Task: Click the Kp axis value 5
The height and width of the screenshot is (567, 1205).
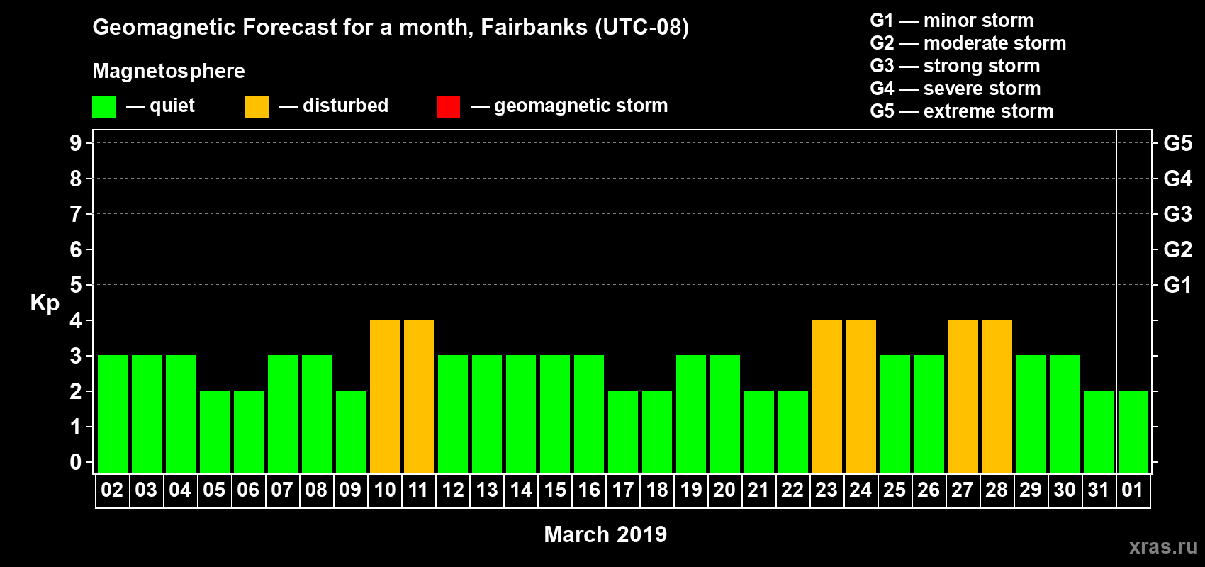Action: pyautogui.click(x=76, y=285)
